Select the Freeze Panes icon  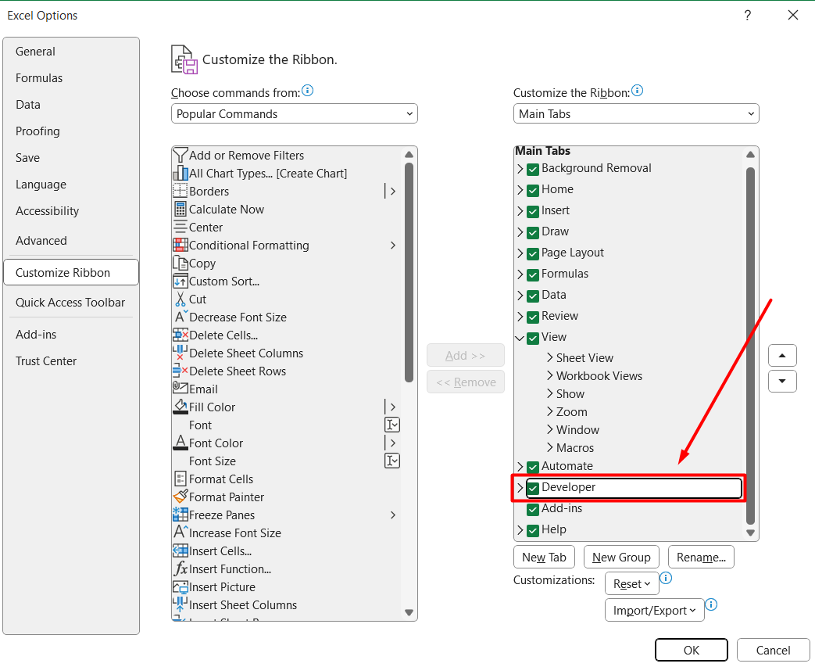(180, 515)
